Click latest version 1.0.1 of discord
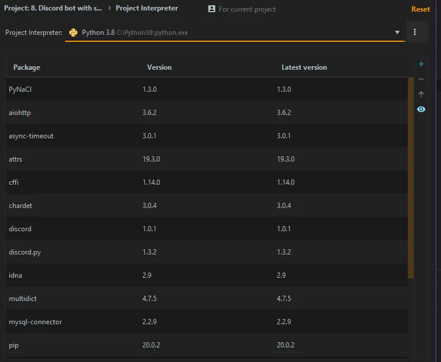 283,229
